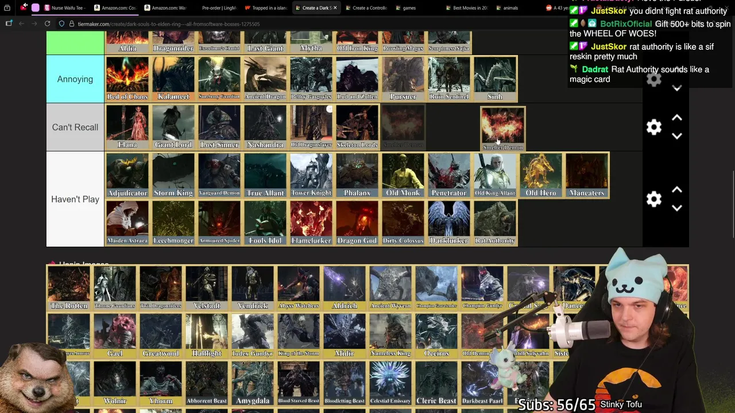This screenshot has width=735, height=413.
Task: Open the pinned pink tab icon
Action: (36, 7)
